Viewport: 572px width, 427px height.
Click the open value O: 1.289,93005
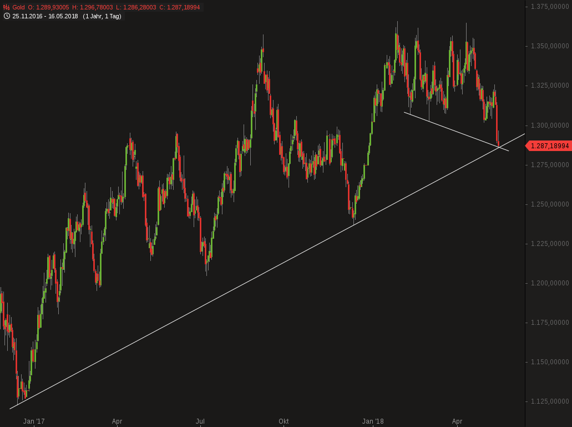pyautogui.click(x=48, y=7)
